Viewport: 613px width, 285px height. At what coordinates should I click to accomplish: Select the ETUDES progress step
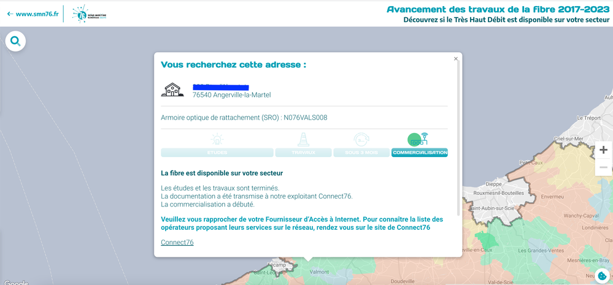[x=217, y=153]
